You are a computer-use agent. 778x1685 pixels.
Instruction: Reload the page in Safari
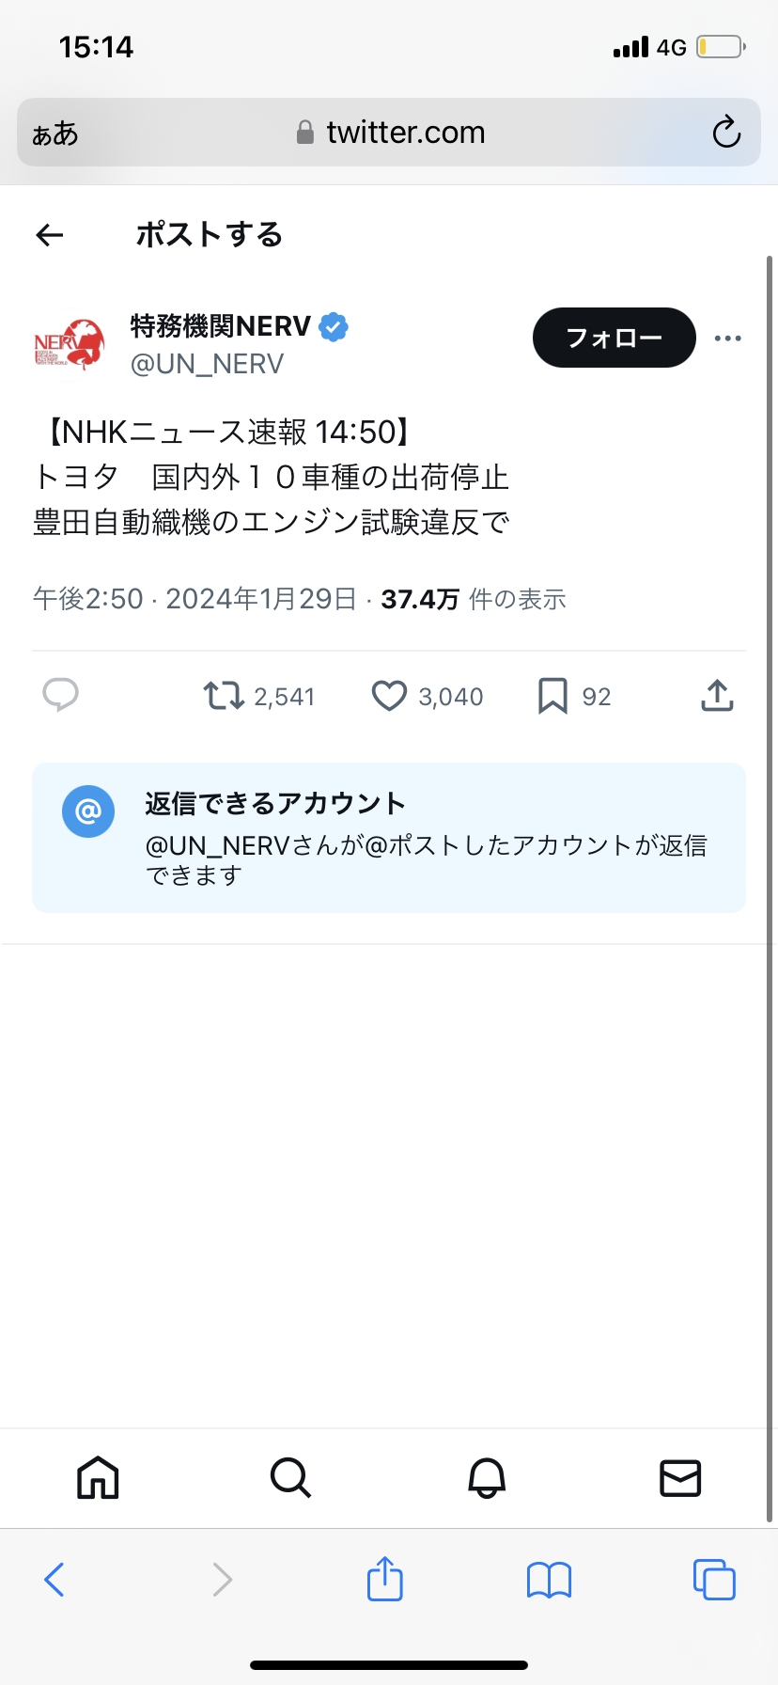[x=726, y=133]
